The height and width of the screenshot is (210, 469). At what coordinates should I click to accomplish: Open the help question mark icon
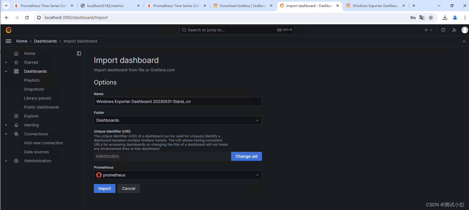[443, 30]
